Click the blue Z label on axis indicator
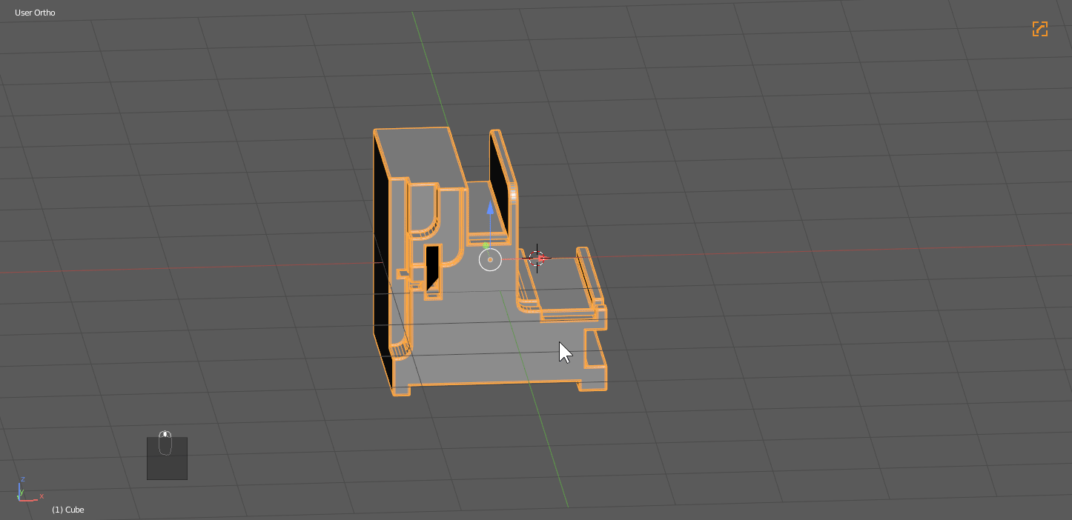The image size is (1072, 520). (x=23, y=479)
